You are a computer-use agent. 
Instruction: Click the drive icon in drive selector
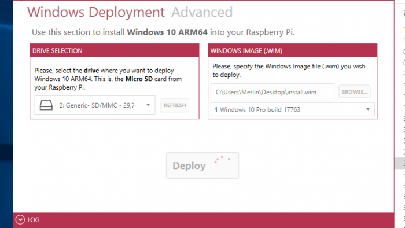coord(46,105)
